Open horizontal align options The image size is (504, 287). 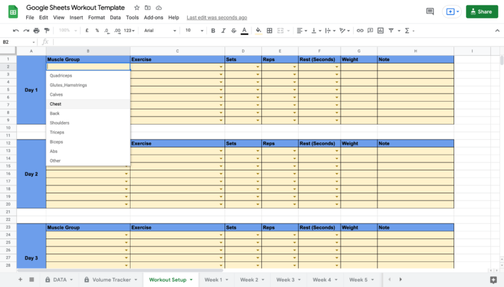pos(301,31)
